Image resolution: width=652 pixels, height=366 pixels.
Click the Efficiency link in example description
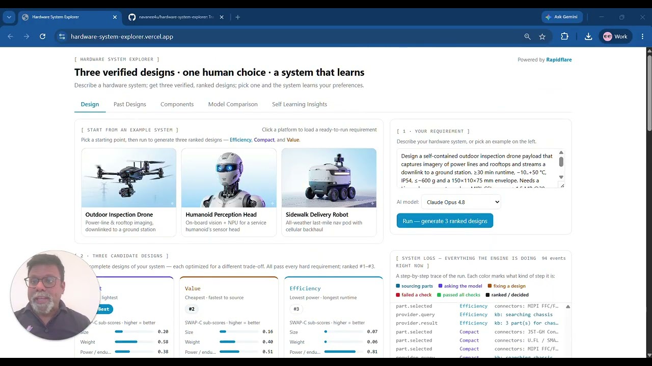pyautogui.click(x=240, y=140)
